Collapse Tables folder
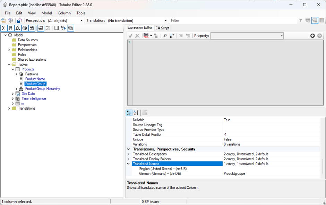Screen dimensions: 326x205 pos(9,65)
